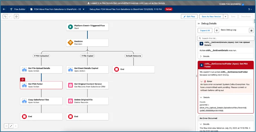Expand Details under GetEventDetails action
This screenshot has width=256, height=132.
point(201,56)
